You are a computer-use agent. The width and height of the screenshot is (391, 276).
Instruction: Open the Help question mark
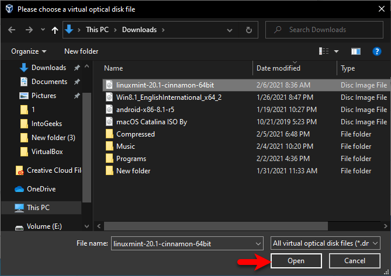click(376, 51)
